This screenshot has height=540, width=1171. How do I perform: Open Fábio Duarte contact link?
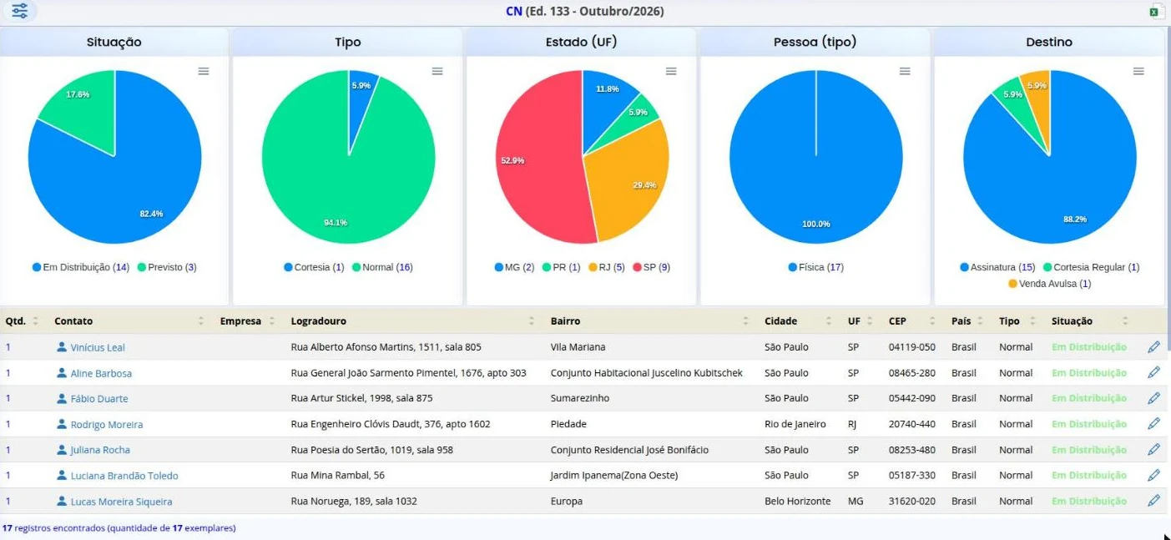[99, 399]
